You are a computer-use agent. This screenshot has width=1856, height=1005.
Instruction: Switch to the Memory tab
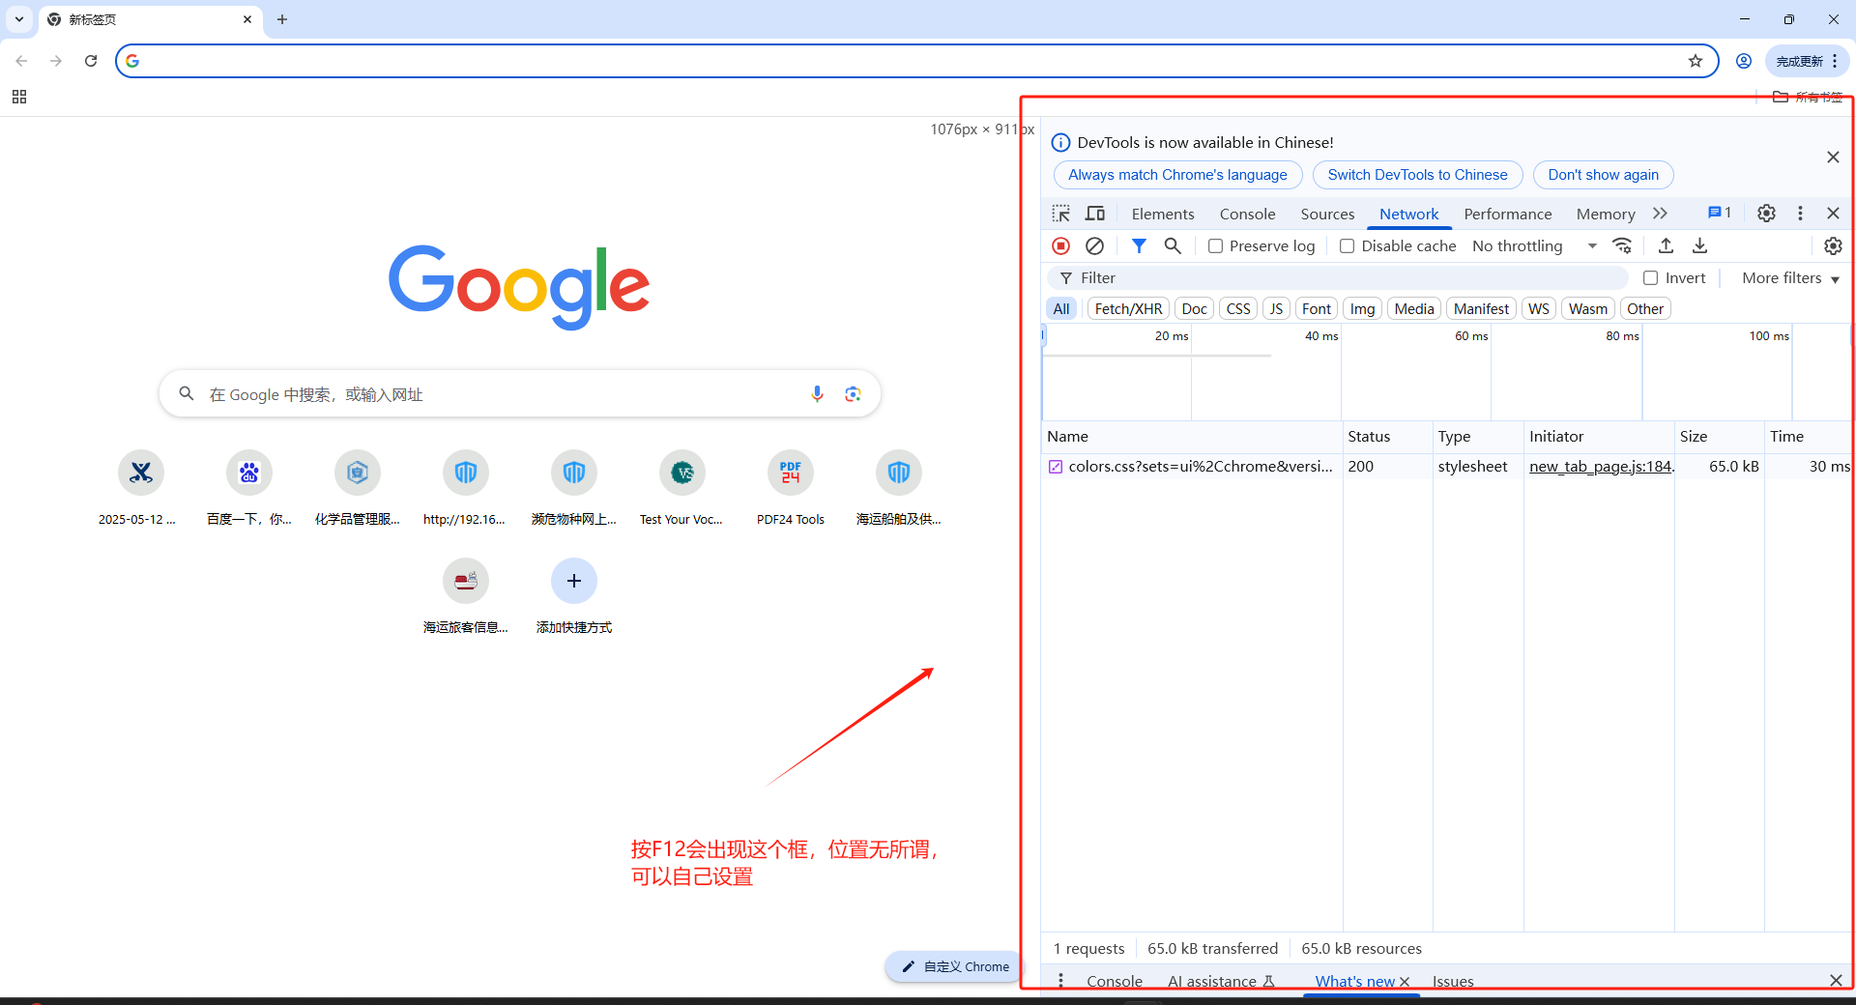point(1606,215)
